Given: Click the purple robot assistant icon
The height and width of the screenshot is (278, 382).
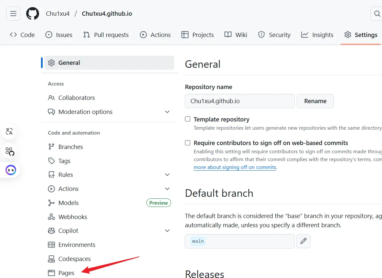Looking at the screenshot, I should pyautogui.click(x=10, y=170).
